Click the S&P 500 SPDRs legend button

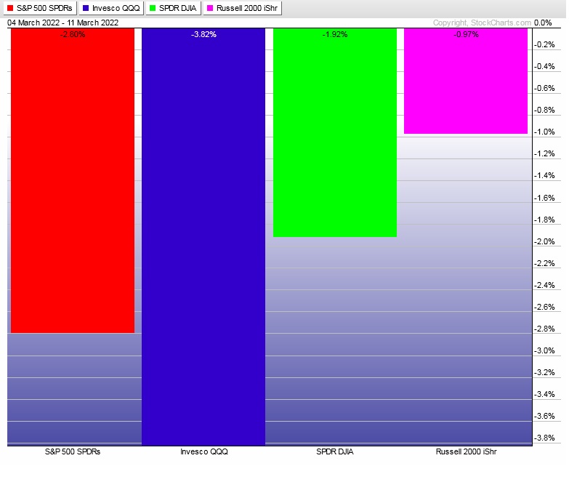[x=40, y=8]
